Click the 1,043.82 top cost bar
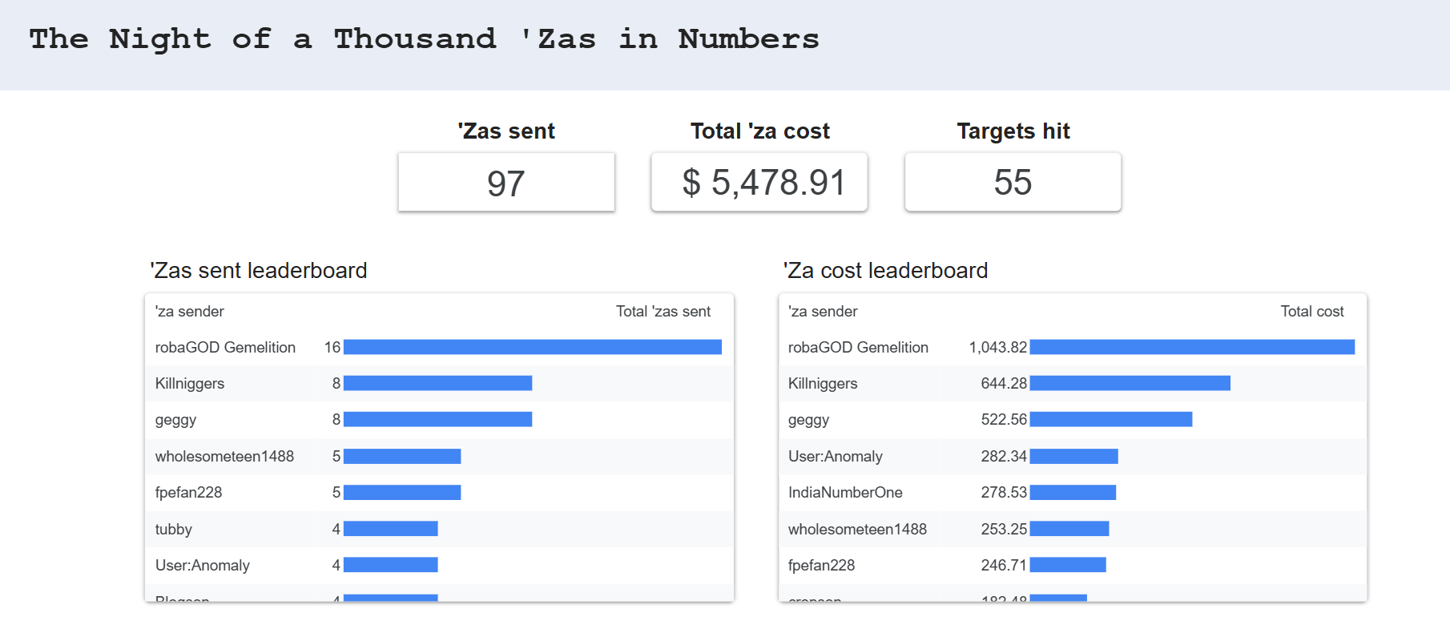1450x629 pixels. pyautogui.click(x=1191, y=348)
